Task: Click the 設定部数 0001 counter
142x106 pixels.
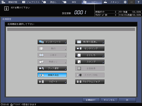Action: pyautogui.click(x=80, y=12)
